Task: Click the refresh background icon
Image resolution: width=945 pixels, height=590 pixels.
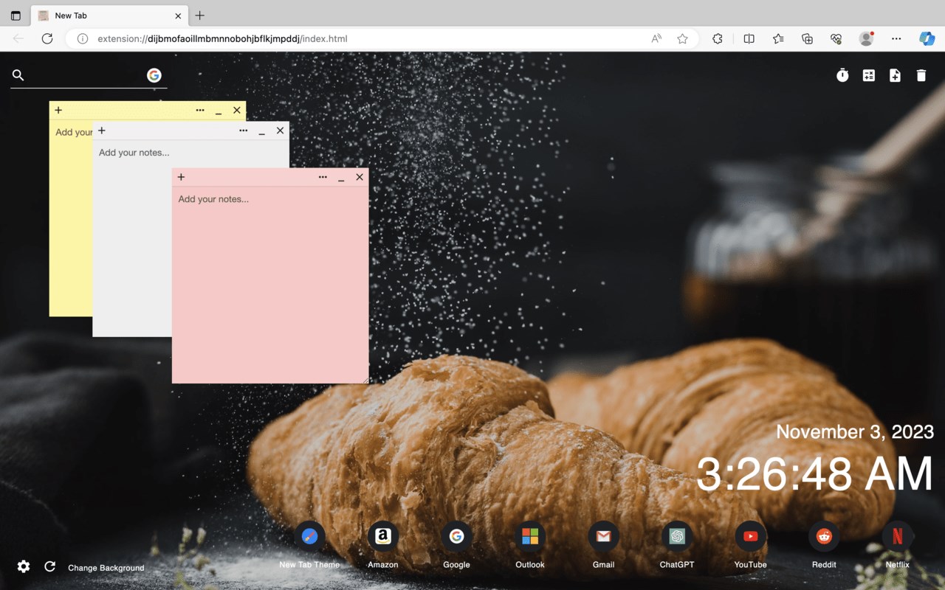Action: point(50,566)
